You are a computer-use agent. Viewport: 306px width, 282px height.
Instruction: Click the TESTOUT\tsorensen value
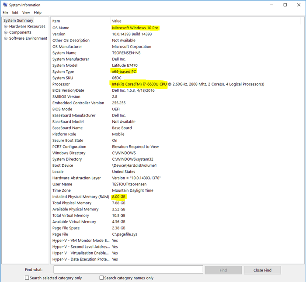tap(129, 184)
